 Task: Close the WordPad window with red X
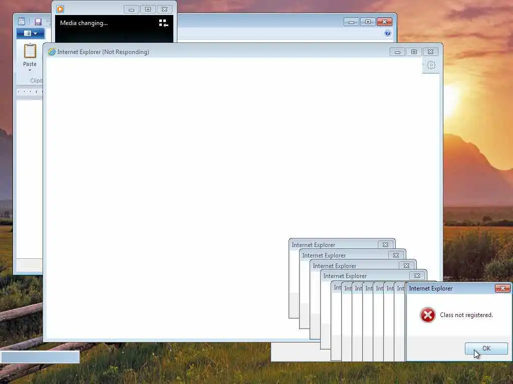pos(384,22)
